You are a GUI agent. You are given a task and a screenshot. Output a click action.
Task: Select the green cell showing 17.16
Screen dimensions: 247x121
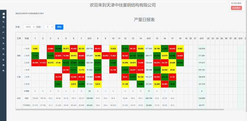pos(35,56)
